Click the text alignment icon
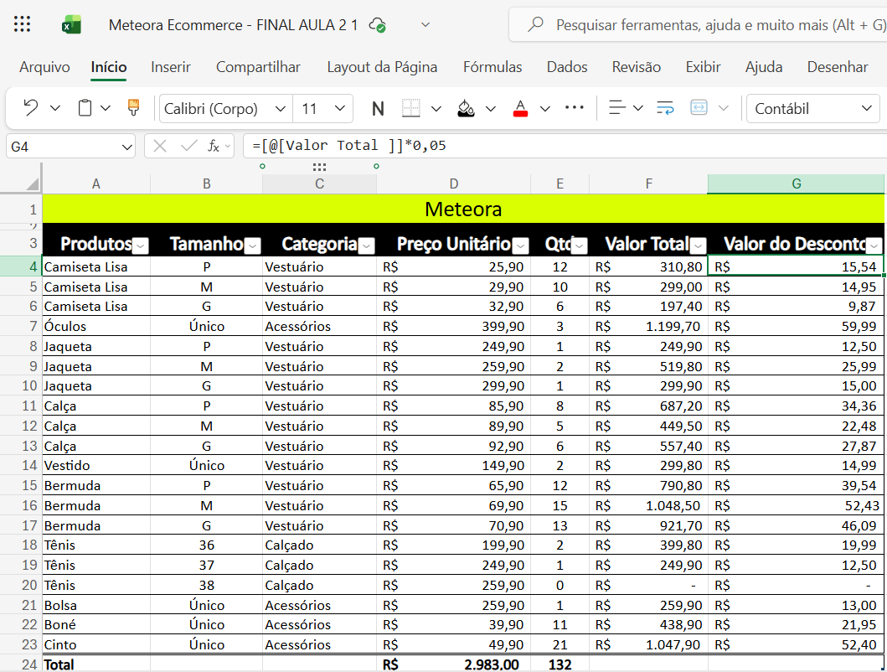Image resolution: width=887 pixels, height=672 pixels. [x=616, y=107]
